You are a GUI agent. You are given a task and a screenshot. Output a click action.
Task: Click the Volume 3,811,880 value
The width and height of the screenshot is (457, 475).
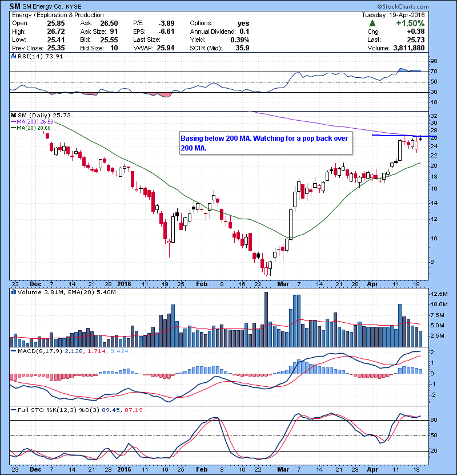pos(409,48)
